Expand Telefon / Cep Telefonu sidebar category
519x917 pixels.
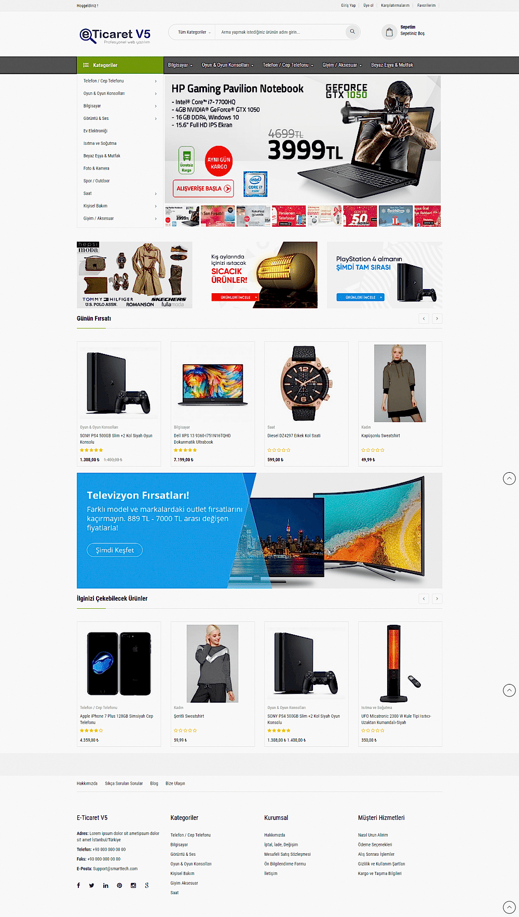[120, 81]
